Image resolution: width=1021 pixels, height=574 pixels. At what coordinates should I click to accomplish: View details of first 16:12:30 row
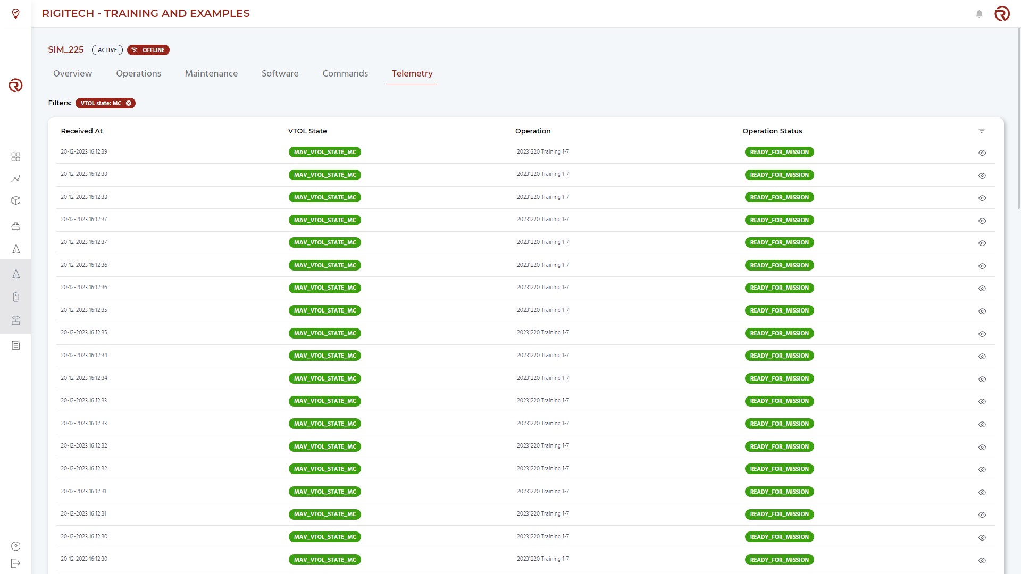click(982, 538)
